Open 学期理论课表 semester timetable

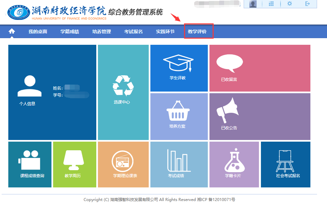[x=123, y=164]
